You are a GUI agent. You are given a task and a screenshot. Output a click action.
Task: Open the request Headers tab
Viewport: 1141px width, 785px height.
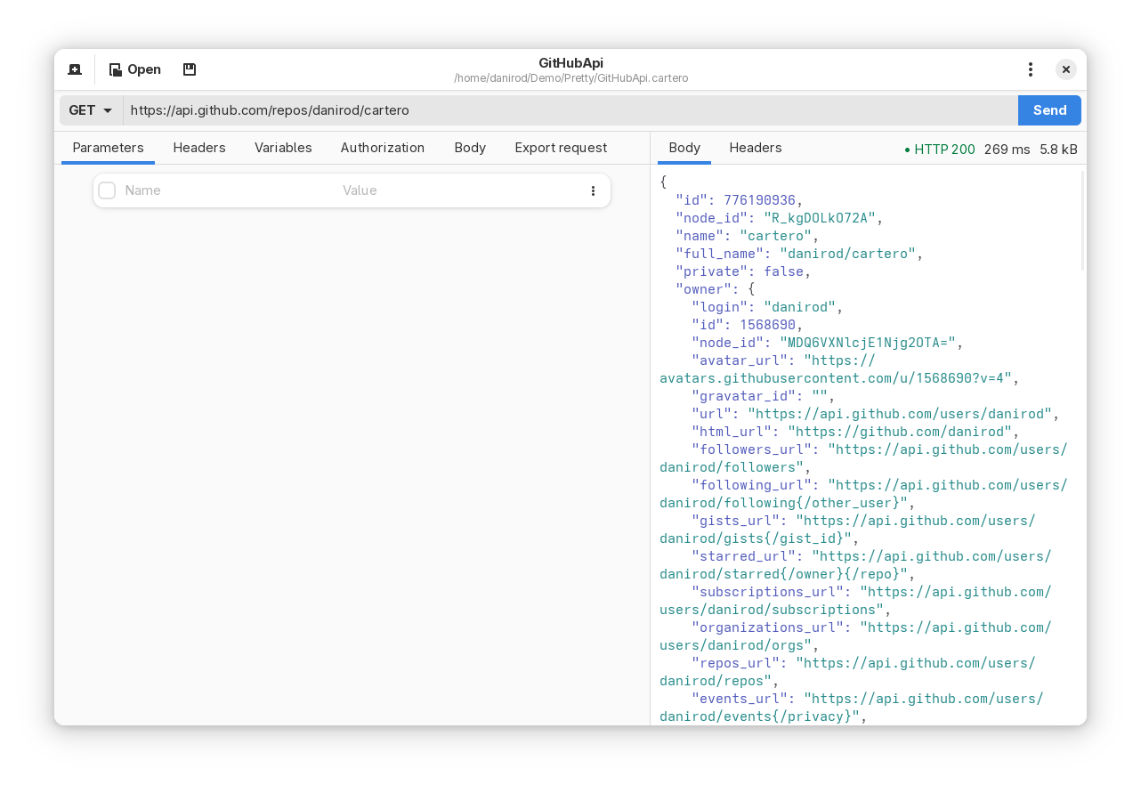(x=199, y=148)
